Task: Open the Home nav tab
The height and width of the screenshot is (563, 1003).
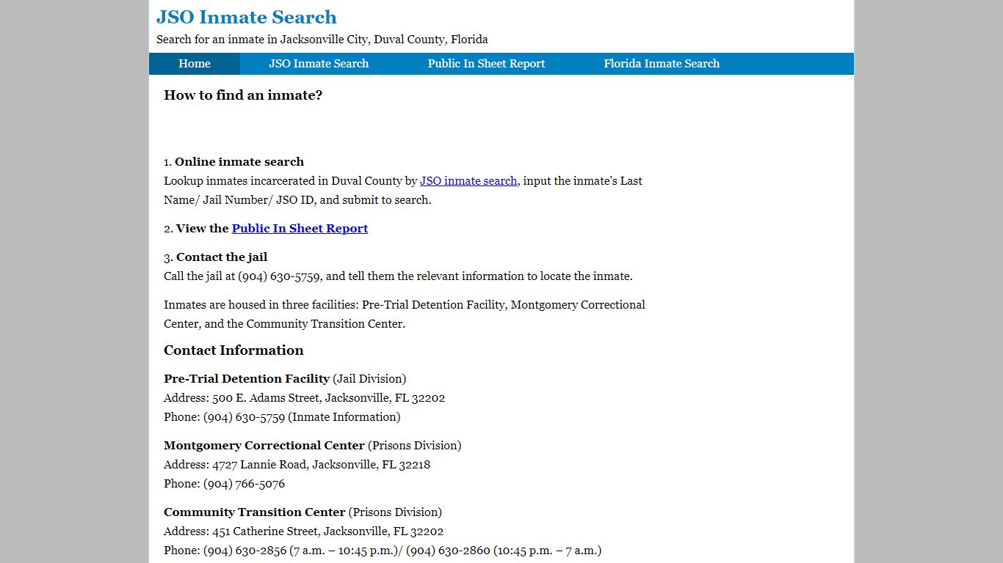Action: click(x=195, y=64)
